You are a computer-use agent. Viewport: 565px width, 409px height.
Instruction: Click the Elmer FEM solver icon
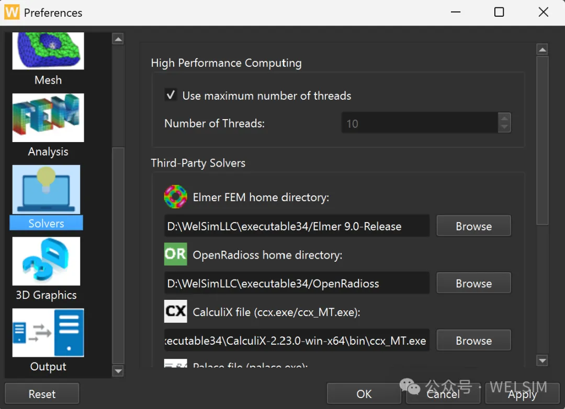click(175, 197)
